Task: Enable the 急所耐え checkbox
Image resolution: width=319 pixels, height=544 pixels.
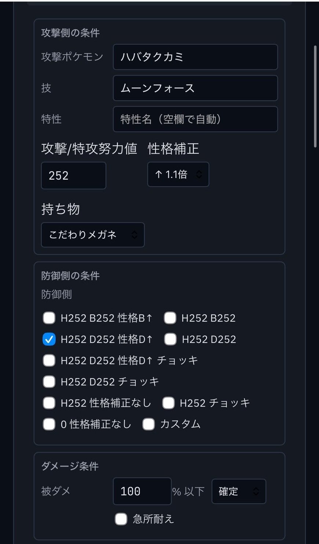Action: pos(121,519)
